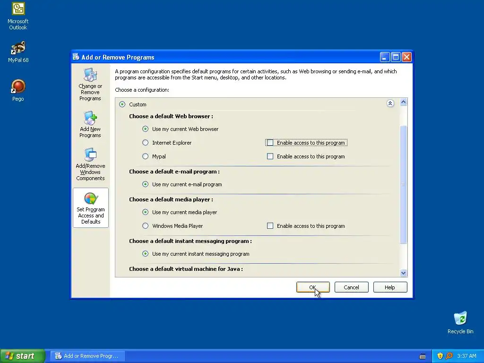
Task: Open Help for this dialog
Action: [x=390, y=287]
